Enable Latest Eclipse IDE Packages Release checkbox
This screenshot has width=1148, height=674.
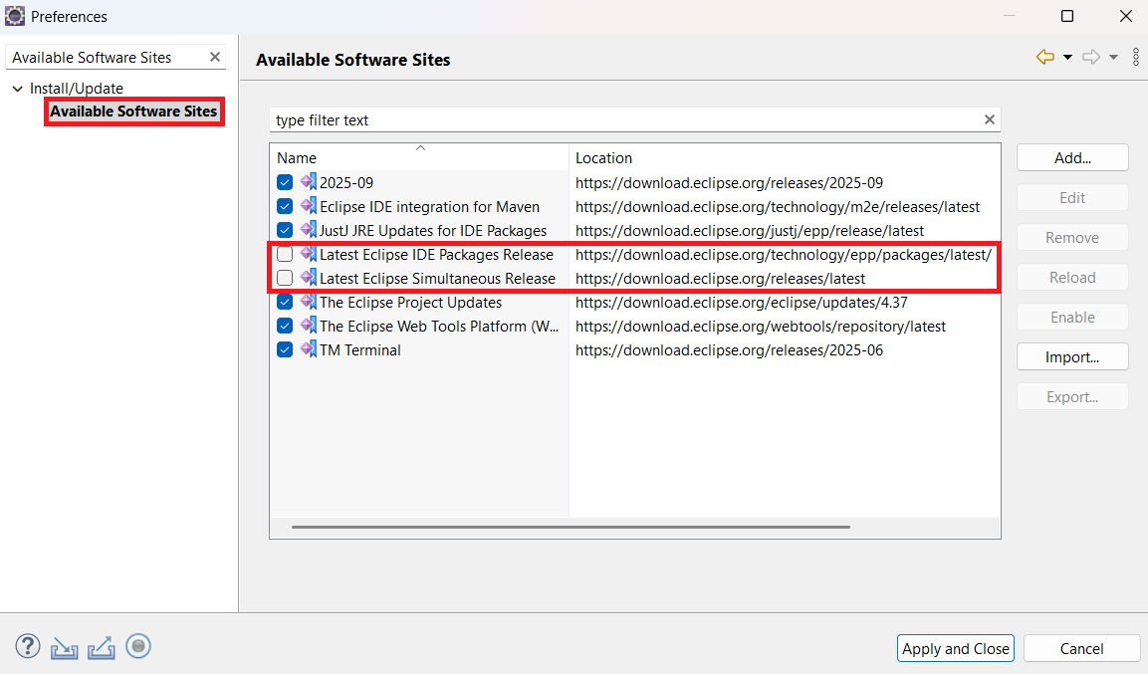click(x=285, y=255)
